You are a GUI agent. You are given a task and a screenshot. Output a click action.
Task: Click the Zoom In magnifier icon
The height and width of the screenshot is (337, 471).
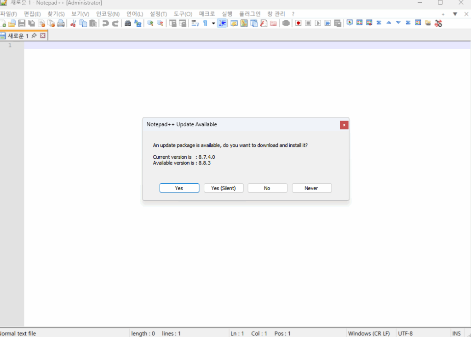click(150, 23)
